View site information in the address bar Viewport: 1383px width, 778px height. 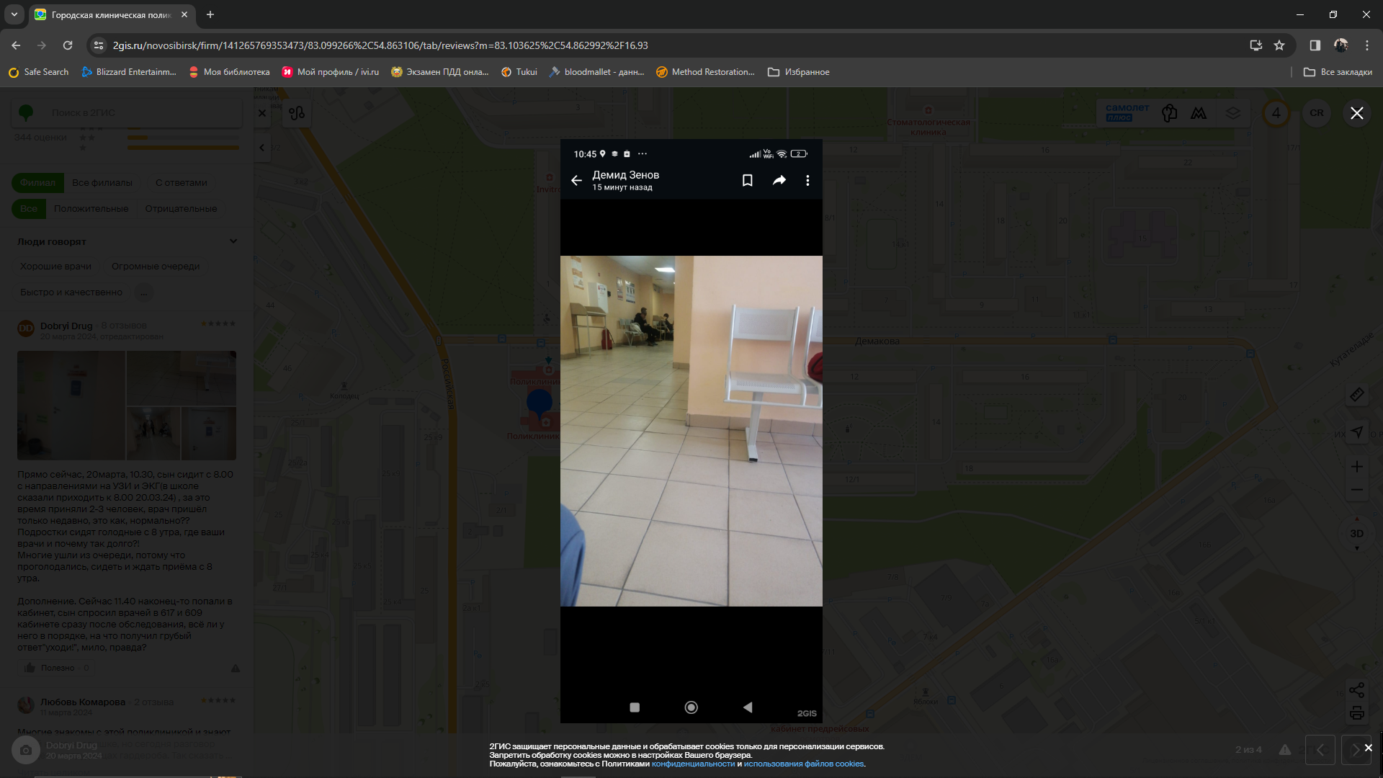99,45
